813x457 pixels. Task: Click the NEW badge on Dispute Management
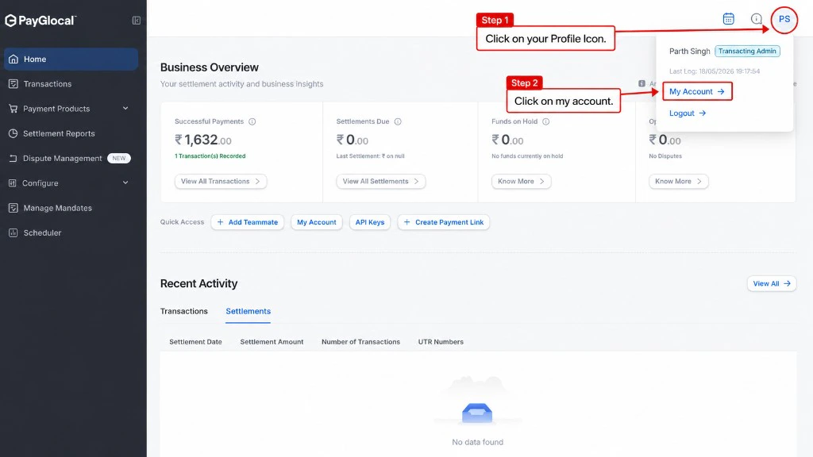[x=119, y=159]
